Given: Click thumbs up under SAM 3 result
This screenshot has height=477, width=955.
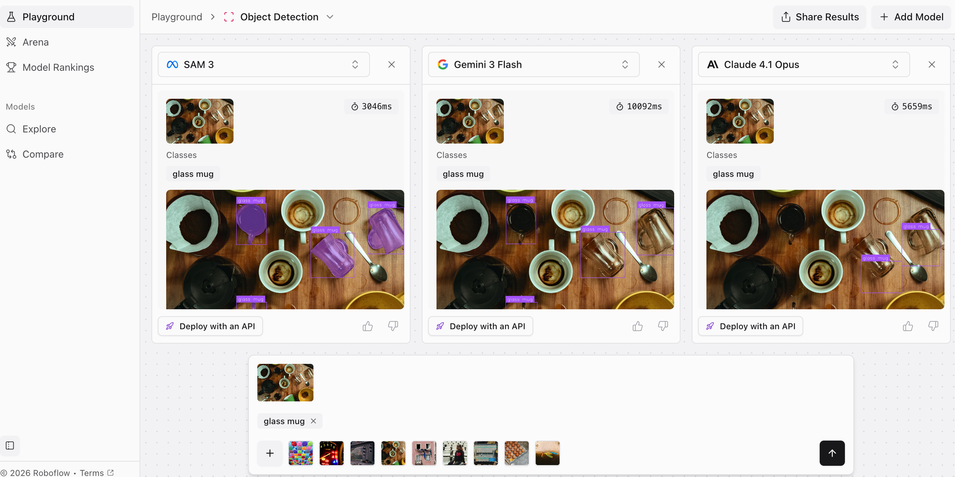Looking at the screenshot, I should pyautogui.click(x=367, y=326).
